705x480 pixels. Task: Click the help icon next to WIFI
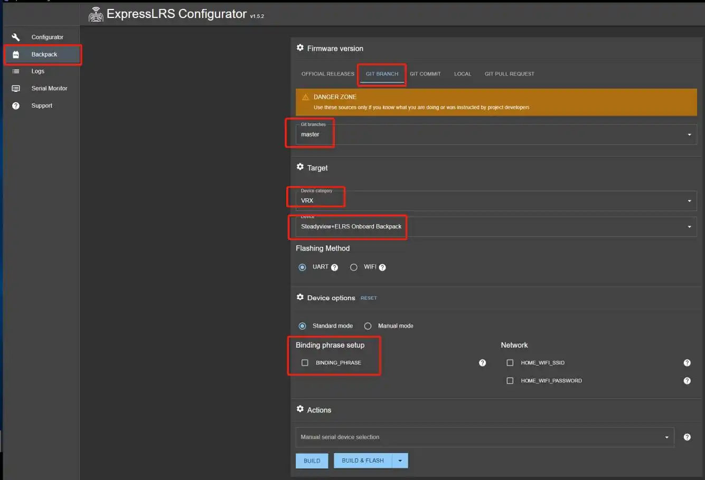point(382,267)
